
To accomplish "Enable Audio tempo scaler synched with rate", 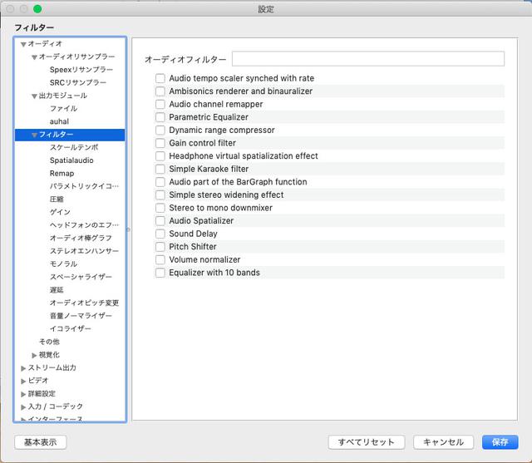I will (x=160, y=78).
